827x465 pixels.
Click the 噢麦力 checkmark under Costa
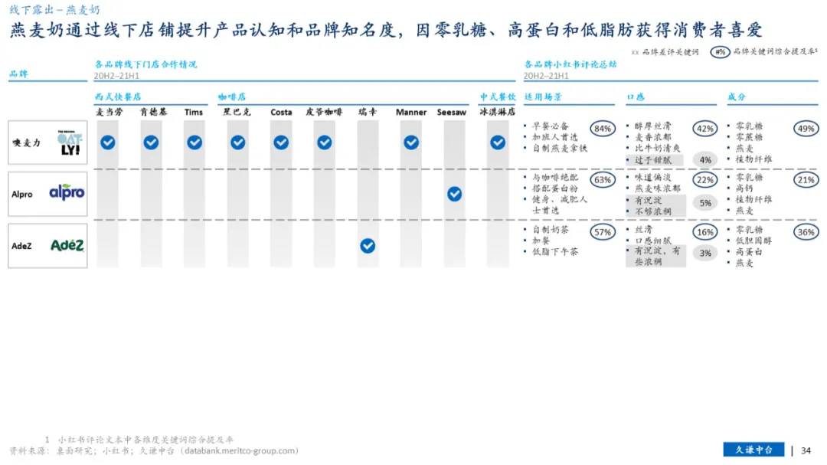[x=281, y=142]
